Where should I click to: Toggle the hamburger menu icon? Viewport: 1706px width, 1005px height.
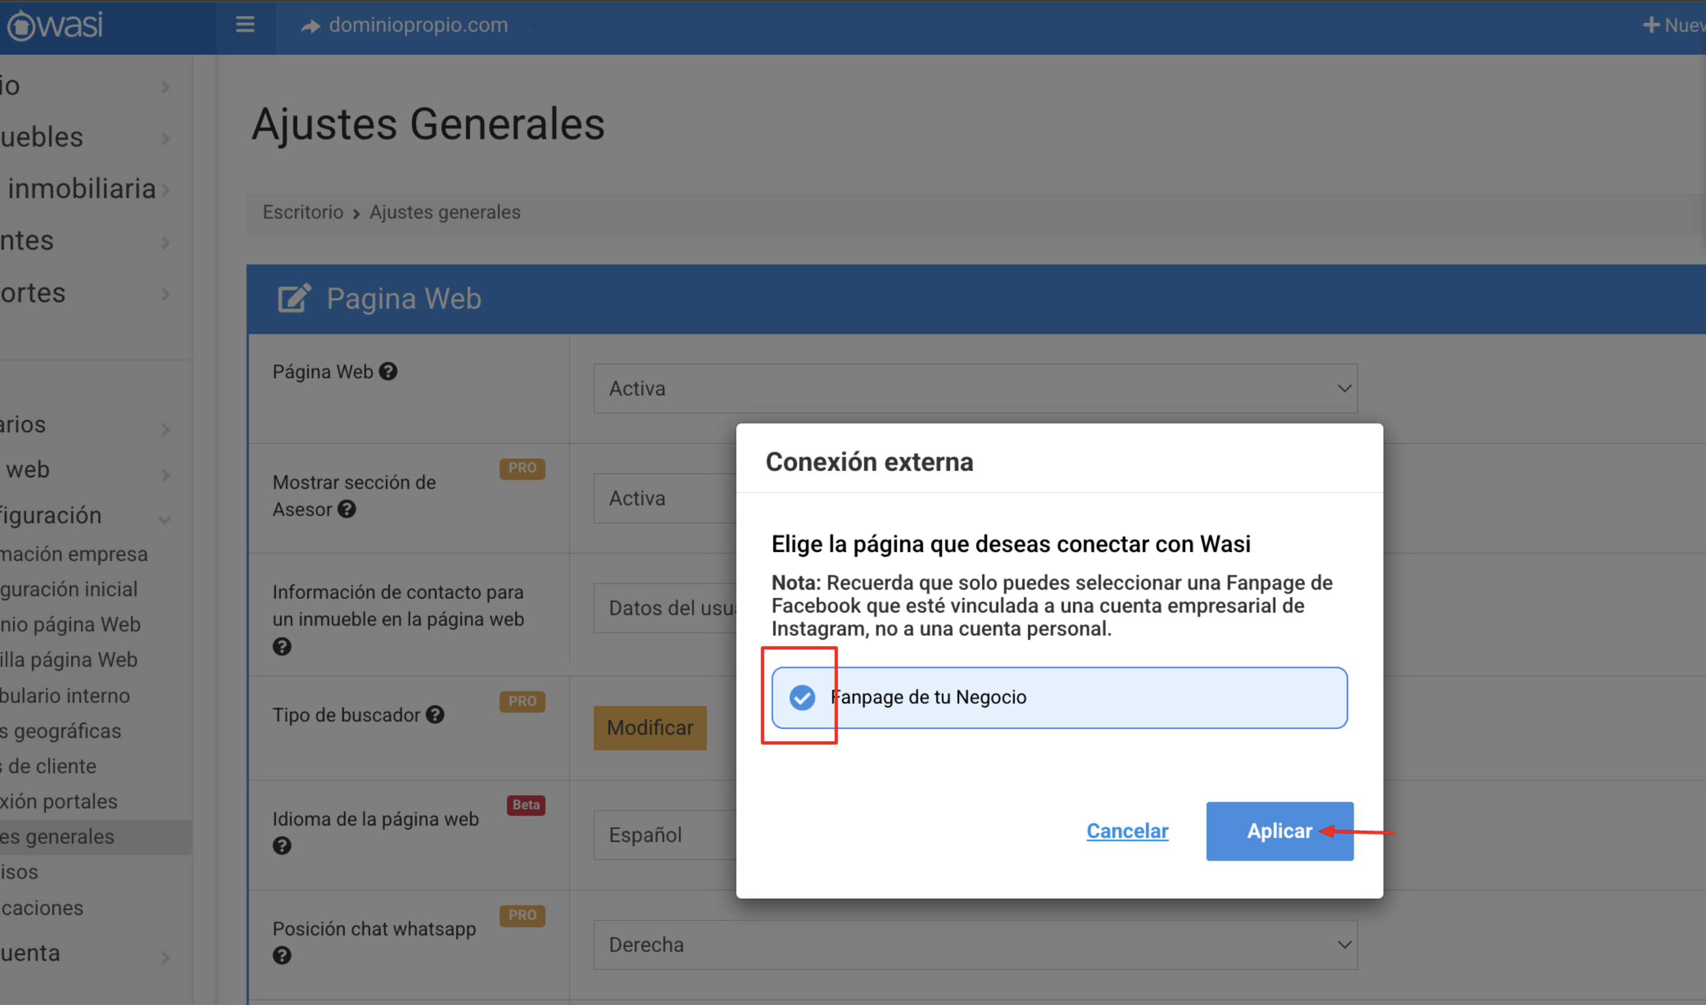(245, 25)
